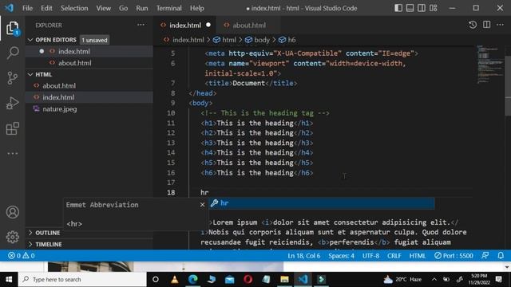
Task: Open File Explorer from taskbar
Action: [x=284, y=279]
